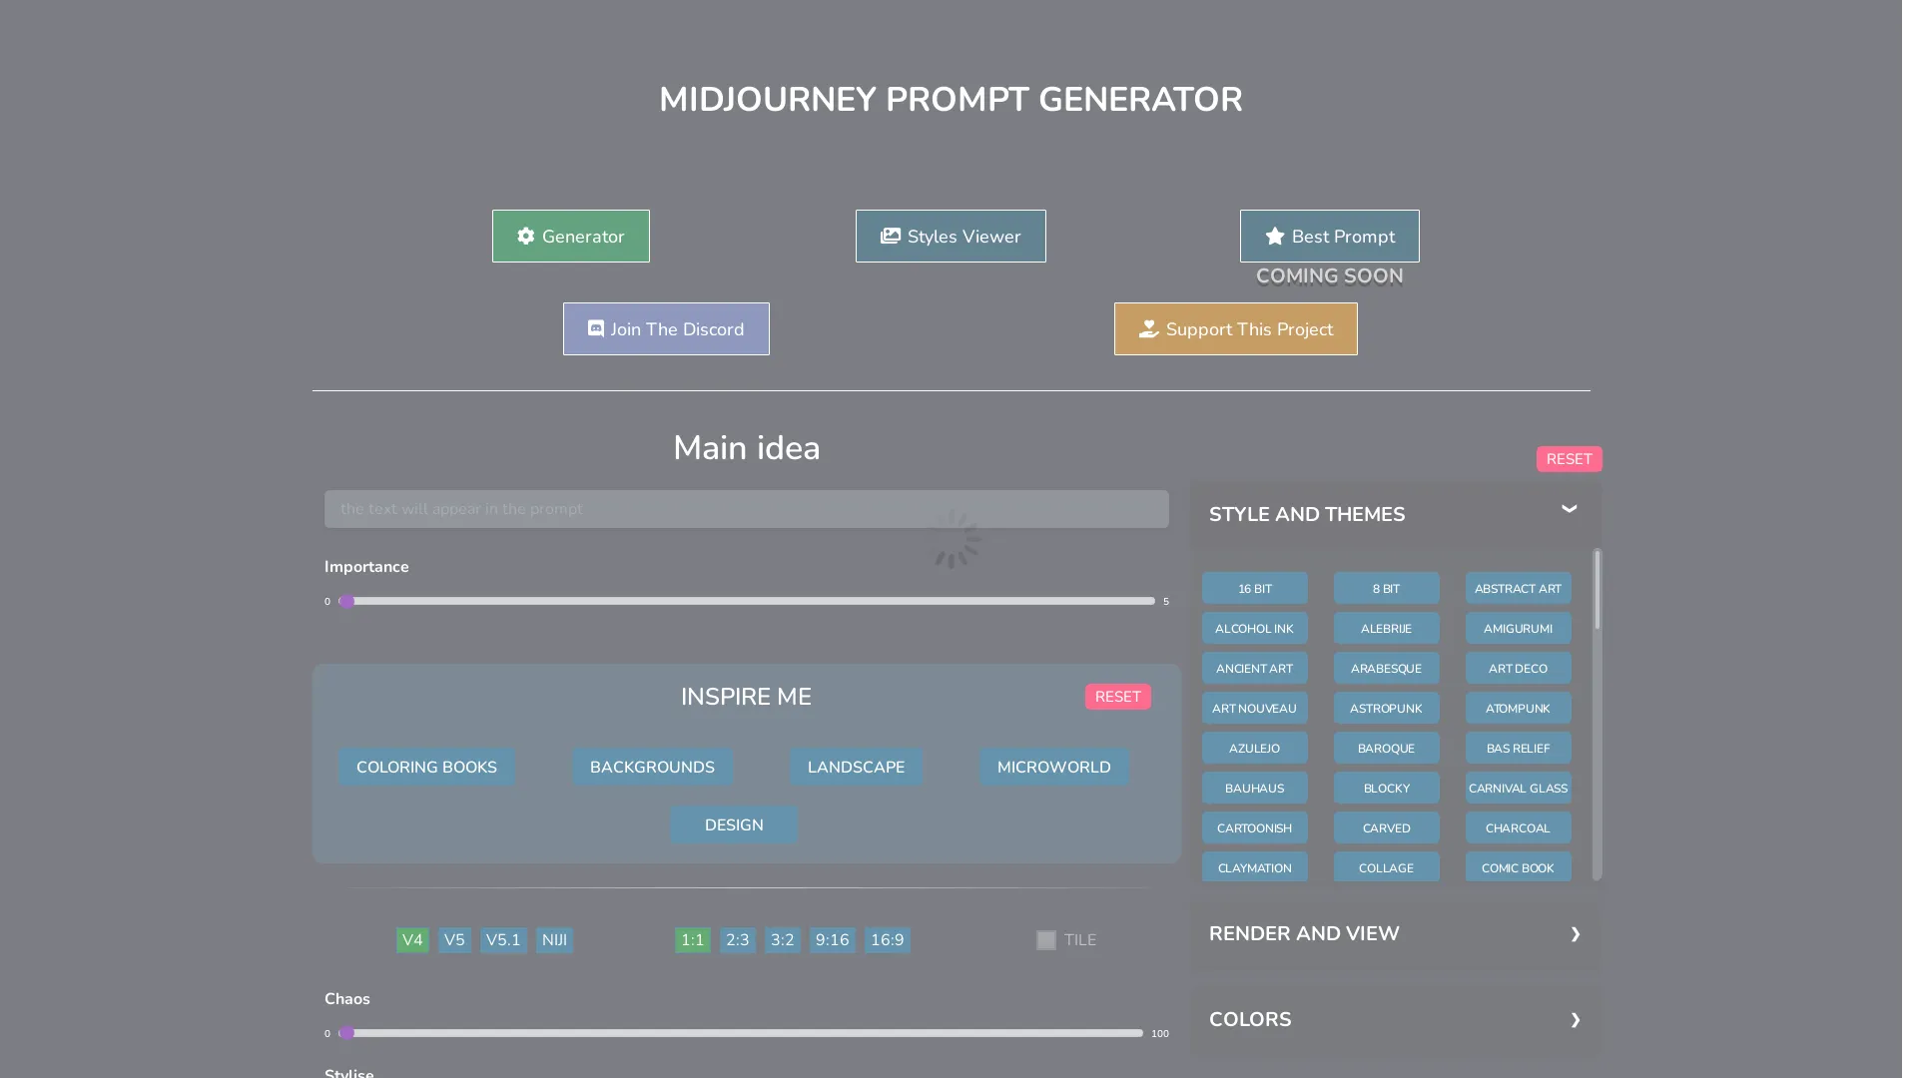Switch to the Styles Viewer tab
Screen dimensions: 1917x1078
950,236
